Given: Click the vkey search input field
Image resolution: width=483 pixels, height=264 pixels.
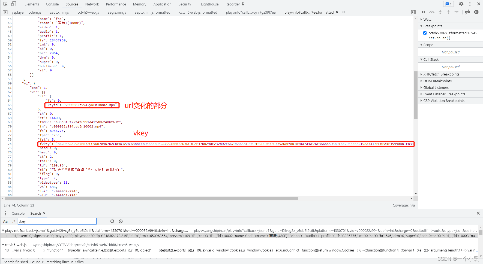Looking at the screenshot, I should [x=57, y=221].
